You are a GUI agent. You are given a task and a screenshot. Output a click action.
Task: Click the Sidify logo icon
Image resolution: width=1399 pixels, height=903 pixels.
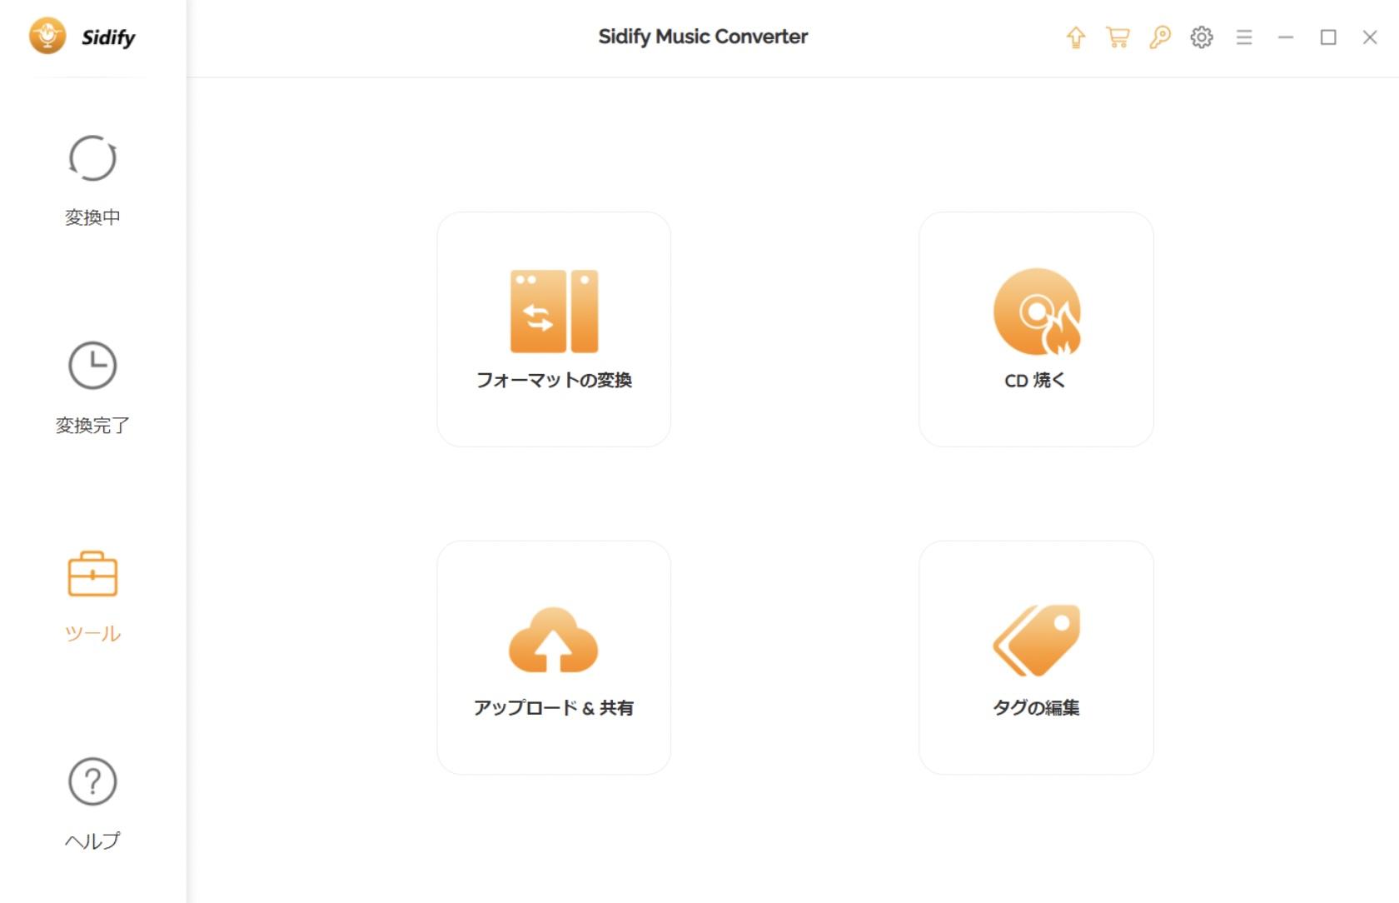(x=47, y=37)
